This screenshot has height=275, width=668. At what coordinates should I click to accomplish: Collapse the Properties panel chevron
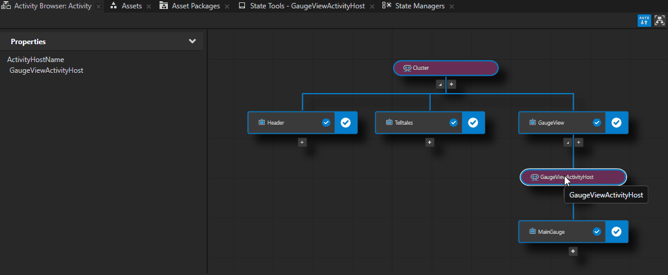pyautogui.click(x=192, y=41)
